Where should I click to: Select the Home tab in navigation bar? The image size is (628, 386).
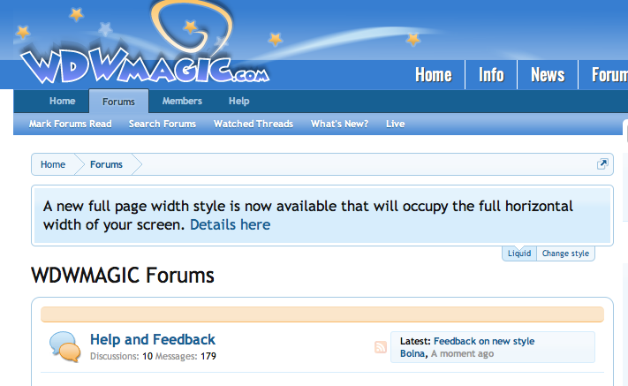(x=62, y=102)
